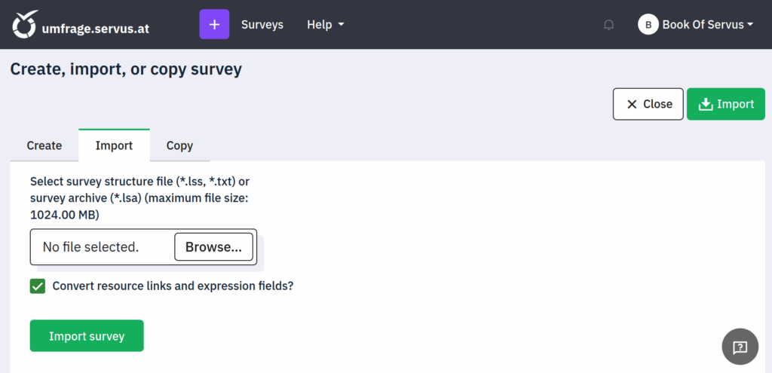Click the 'Select survey structure file' label text
The image size is (772, 373).
pos(139,198)
